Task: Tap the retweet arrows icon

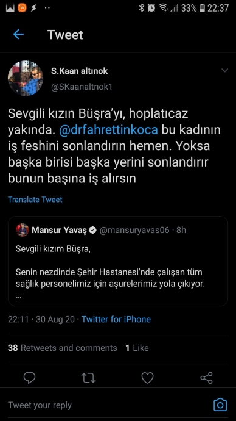Action: point(88,378)
